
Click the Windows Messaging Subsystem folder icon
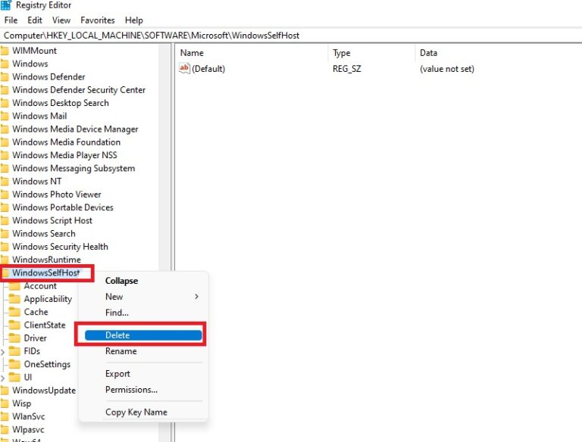(x=5, y=168)
